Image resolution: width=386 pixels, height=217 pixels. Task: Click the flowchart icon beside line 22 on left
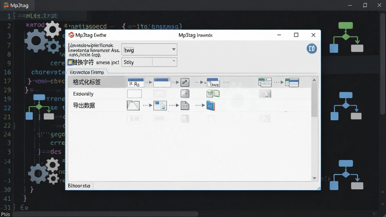click(x=40, y=107)
